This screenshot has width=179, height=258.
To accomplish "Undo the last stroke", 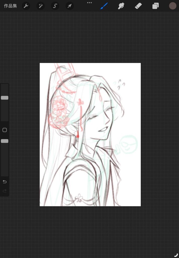I will click(x=5, y=182).
